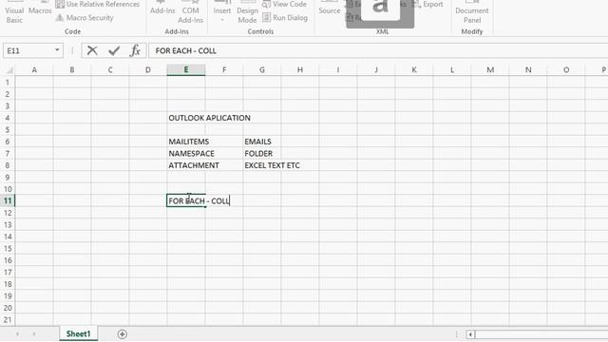
Task: Click the ATTACHMENT cell
Action: [x=186, y=165]
